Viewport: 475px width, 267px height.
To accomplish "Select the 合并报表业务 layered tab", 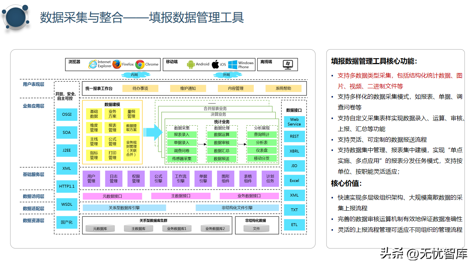I will [215, 109].
